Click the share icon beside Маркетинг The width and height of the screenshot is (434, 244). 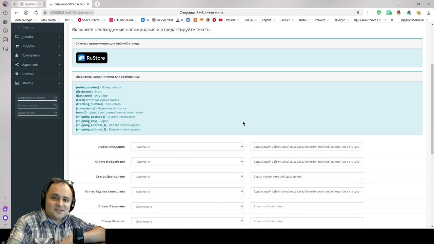[17, 64]
